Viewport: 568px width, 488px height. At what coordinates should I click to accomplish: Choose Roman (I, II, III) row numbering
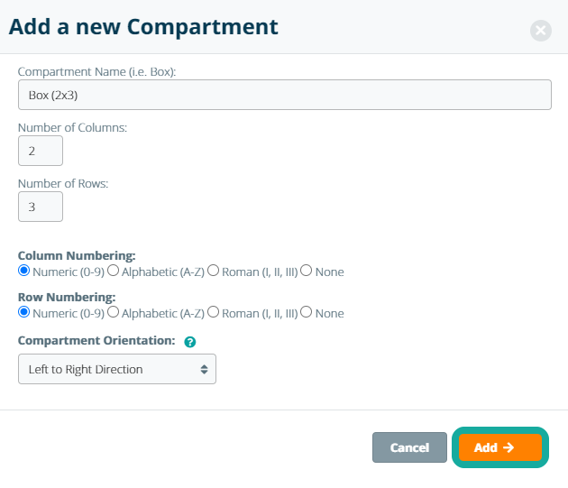214,313
